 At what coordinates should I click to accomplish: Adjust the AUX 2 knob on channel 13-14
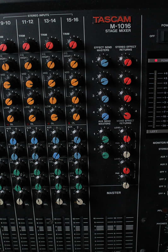[56, 156]
